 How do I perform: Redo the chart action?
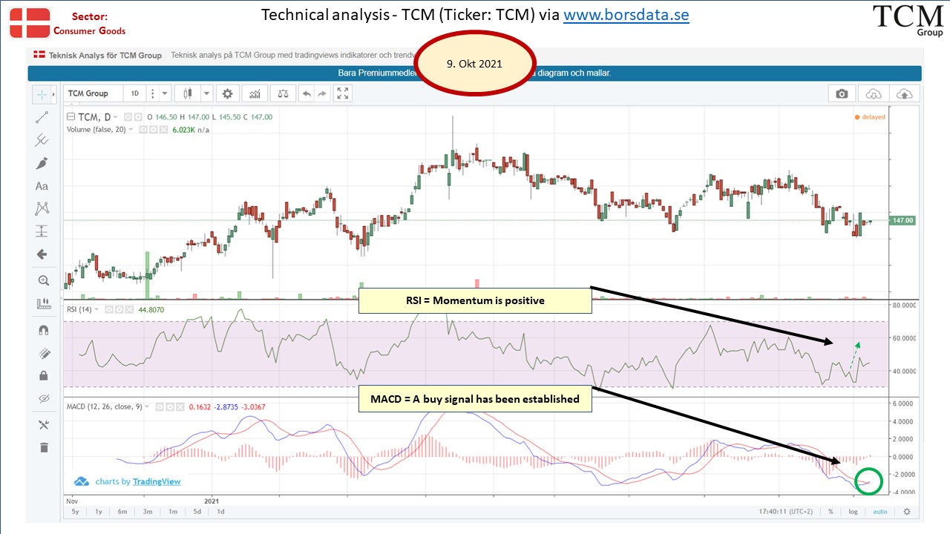pyautogui.click(x=322, y=93)
